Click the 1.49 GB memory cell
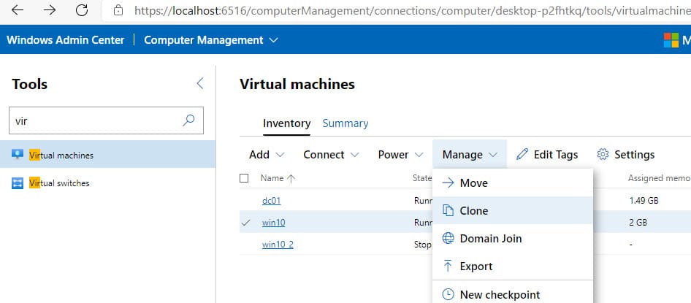The width and height of the screenshot is (691, 303). point(644,200)
